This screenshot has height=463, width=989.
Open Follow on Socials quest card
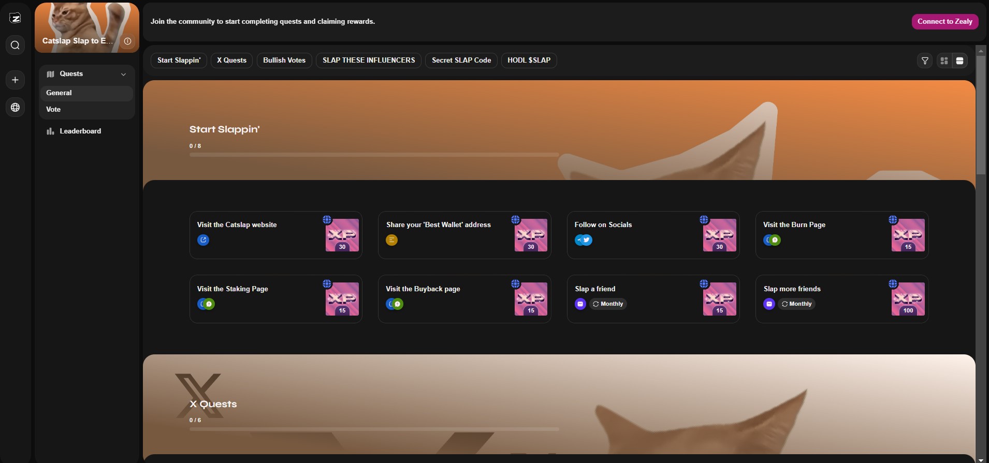[653, 235]
